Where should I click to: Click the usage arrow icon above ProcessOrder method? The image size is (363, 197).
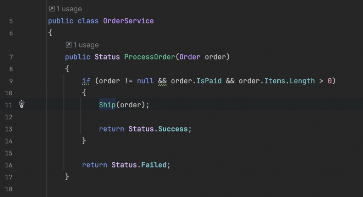tap(68, 45)
